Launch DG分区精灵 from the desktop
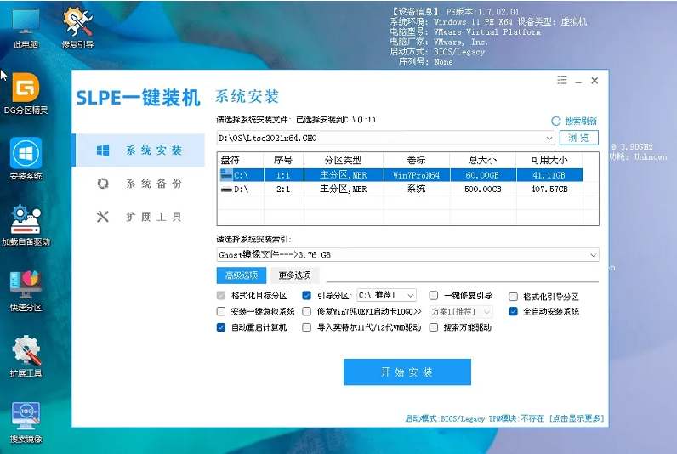677x454 pixels. tap(26, 94)
